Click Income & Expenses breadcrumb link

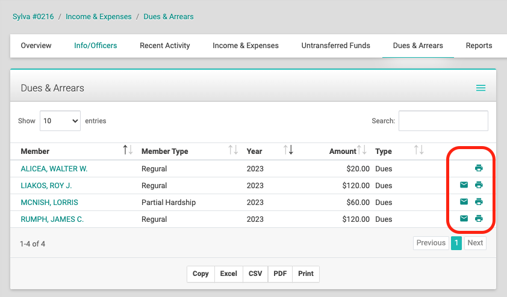point(99,17)
